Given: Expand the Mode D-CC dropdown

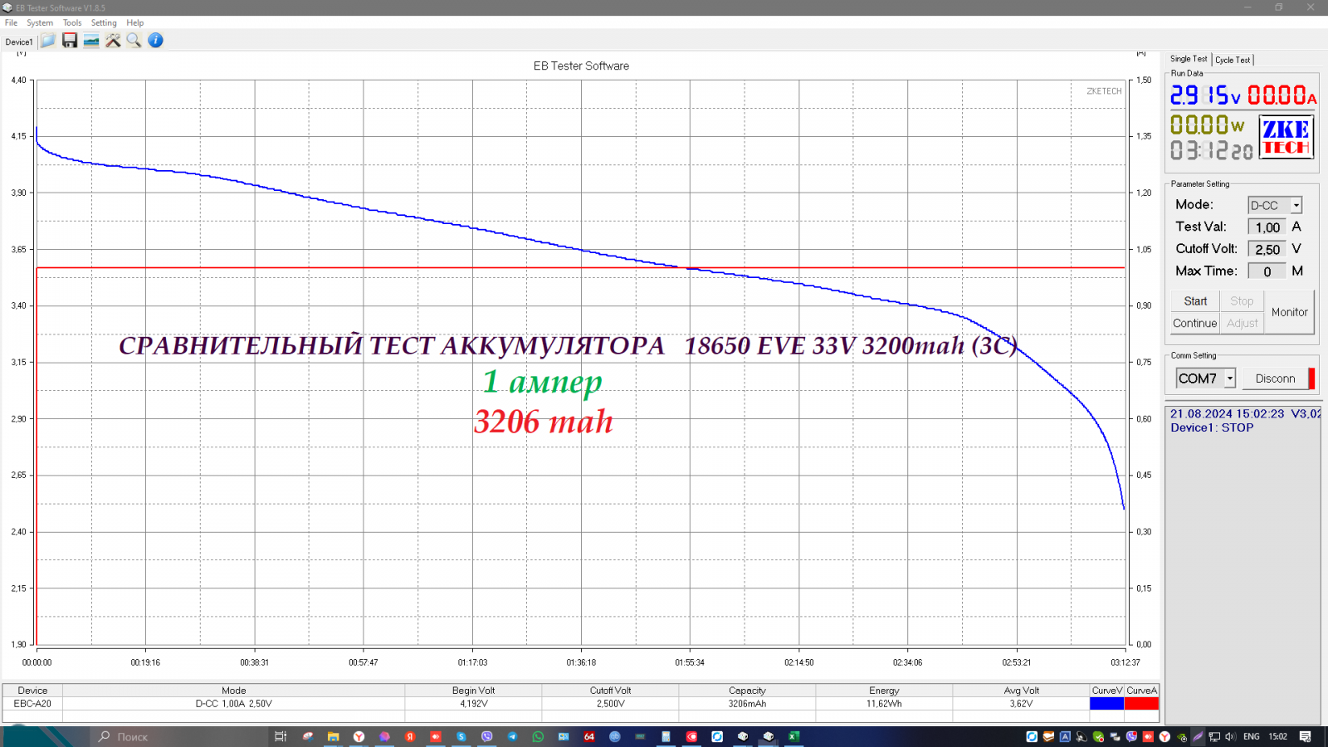Looking at the screenshot, I should (1296, 206).
